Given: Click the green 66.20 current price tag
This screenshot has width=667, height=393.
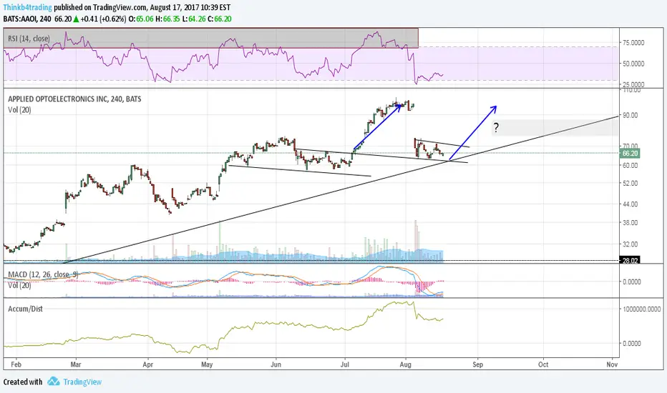Looking at the screenshot, I should tap(630, 154).
